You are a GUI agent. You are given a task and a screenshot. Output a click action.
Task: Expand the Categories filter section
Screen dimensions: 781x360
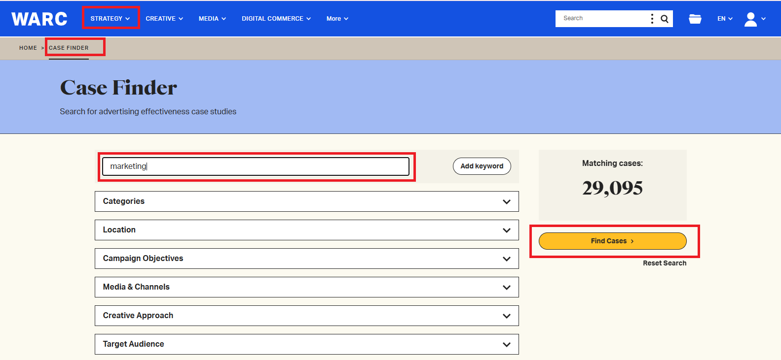306,201
